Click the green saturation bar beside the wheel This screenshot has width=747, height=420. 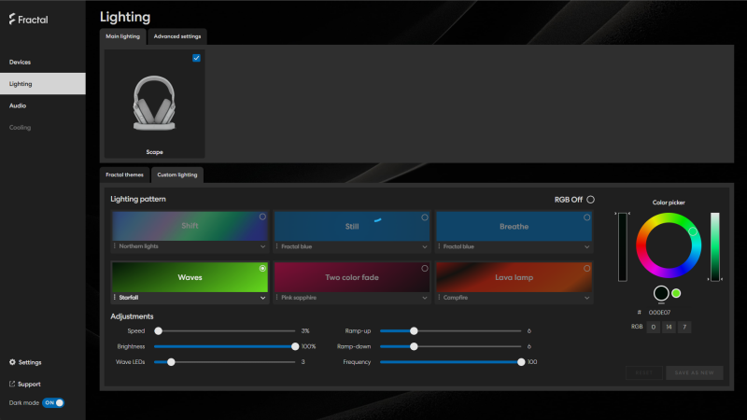715,246
